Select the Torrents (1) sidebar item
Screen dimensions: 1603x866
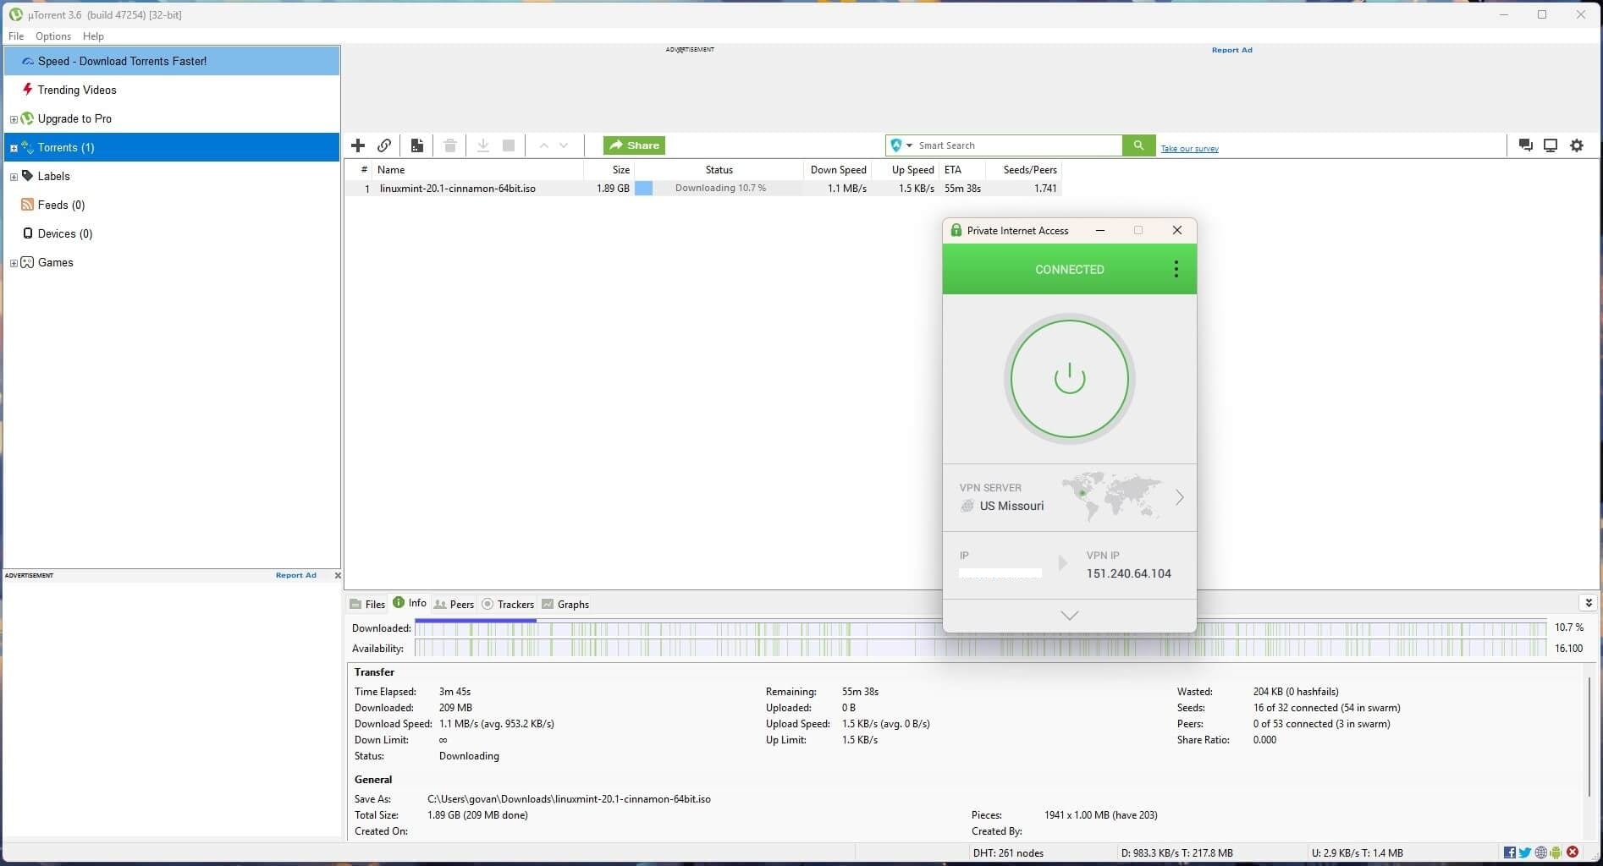pos(172,147)
